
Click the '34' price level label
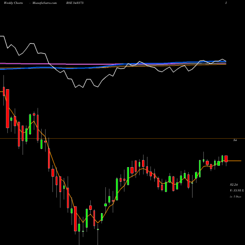[x=235, y=140]
